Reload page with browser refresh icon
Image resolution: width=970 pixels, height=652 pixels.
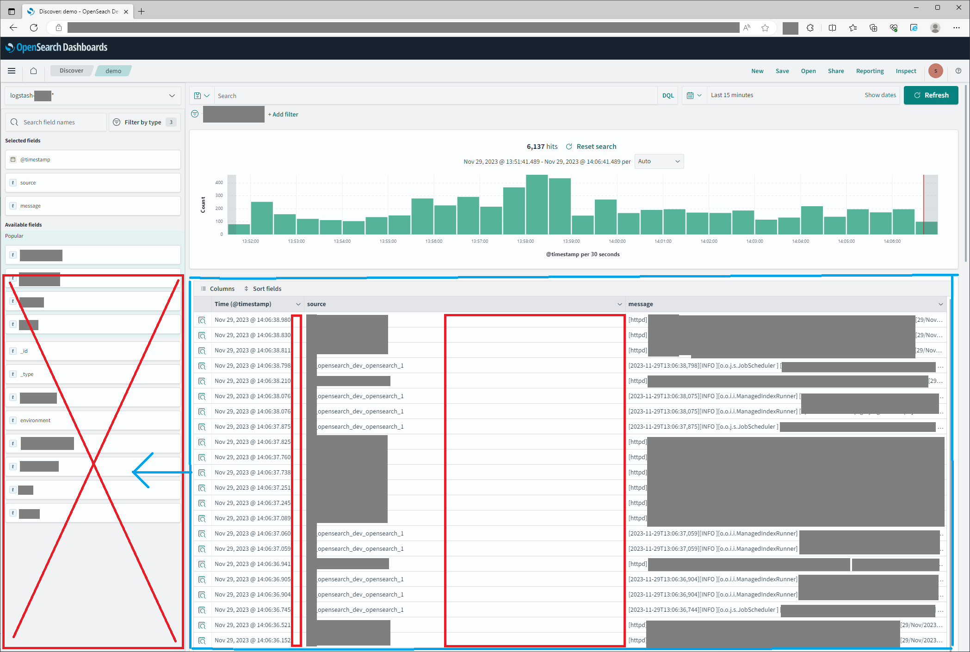click(x=34, y=28)
